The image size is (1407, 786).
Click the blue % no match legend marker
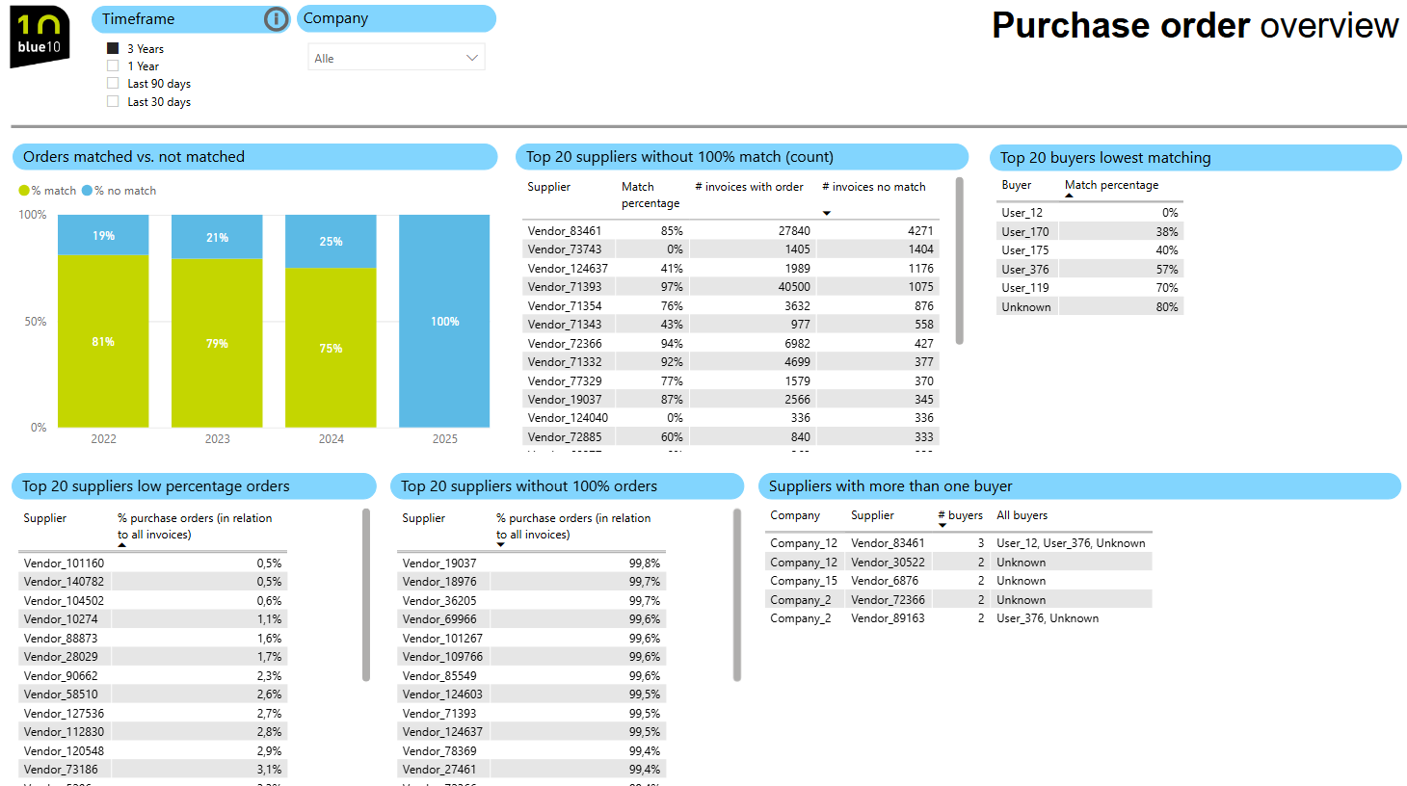click(87, 191)
